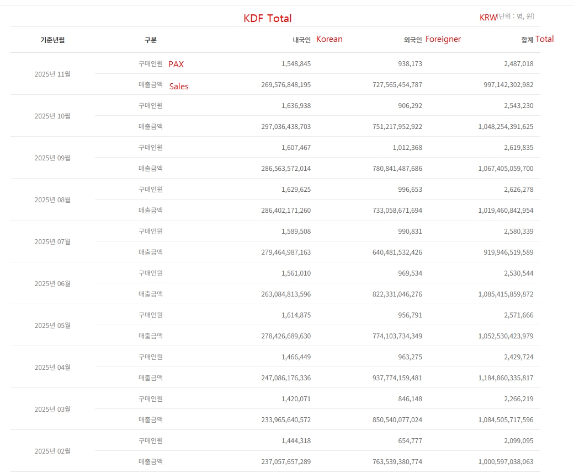574x474 pixels.
Task: Click the 구분 column header
Action: point(150,40)
